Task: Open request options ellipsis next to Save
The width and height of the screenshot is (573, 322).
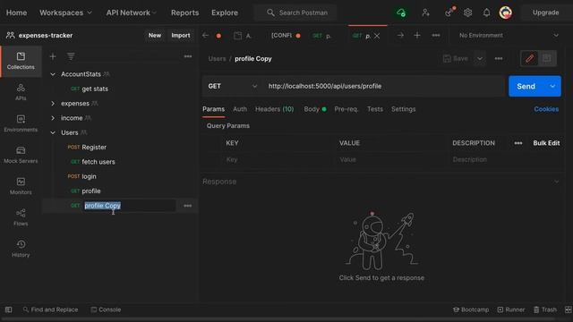Action: point(499,59)
